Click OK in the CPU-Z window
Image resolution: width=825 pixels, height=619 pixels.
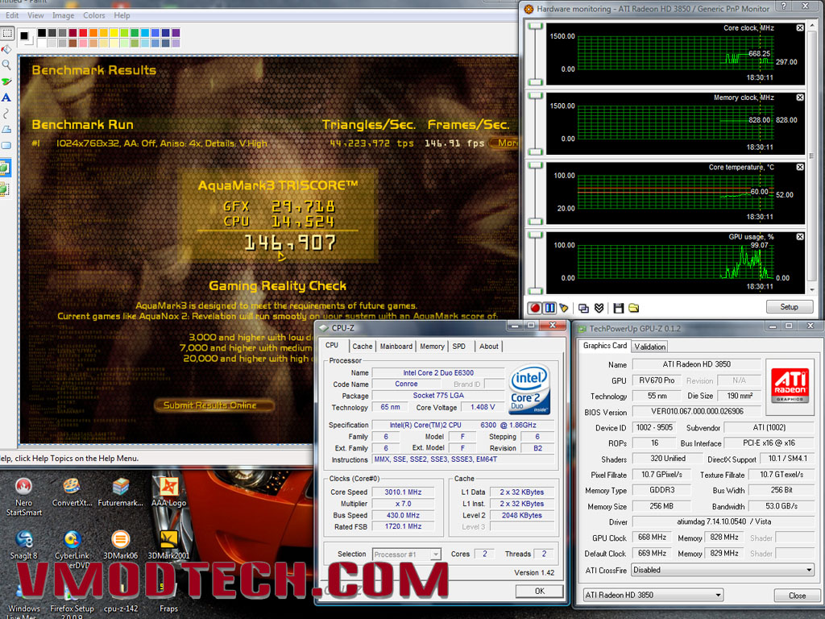tap(539, 591)
